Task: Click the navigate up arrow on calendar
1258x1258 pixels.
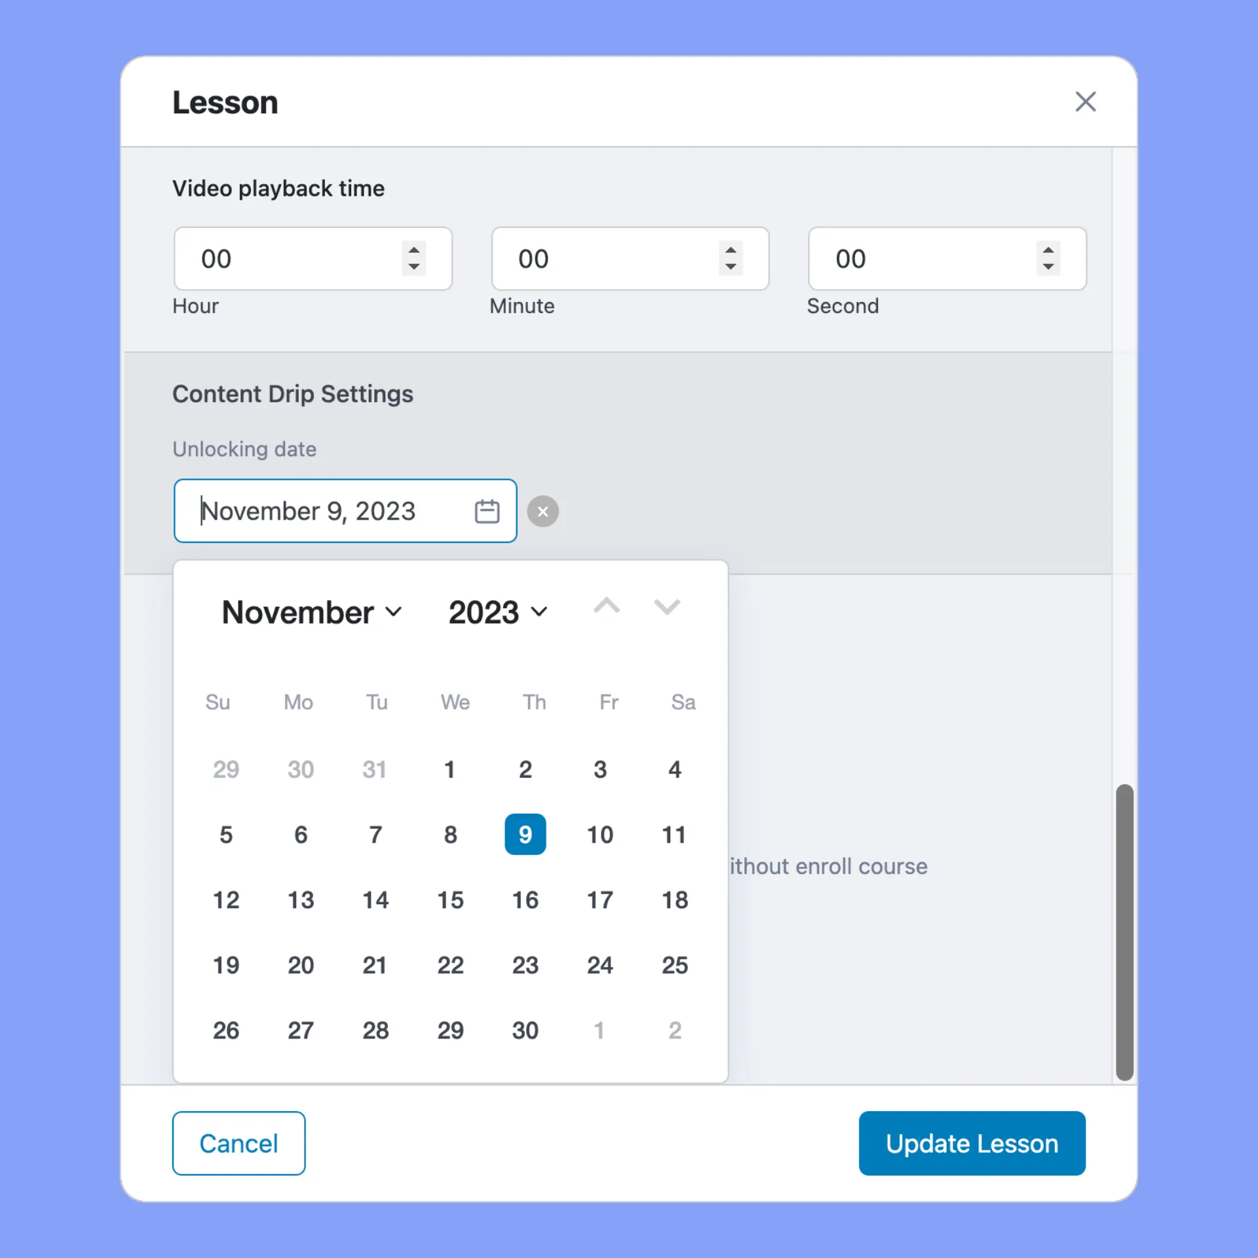Action: pyautogui.click(x=607, y=608)
